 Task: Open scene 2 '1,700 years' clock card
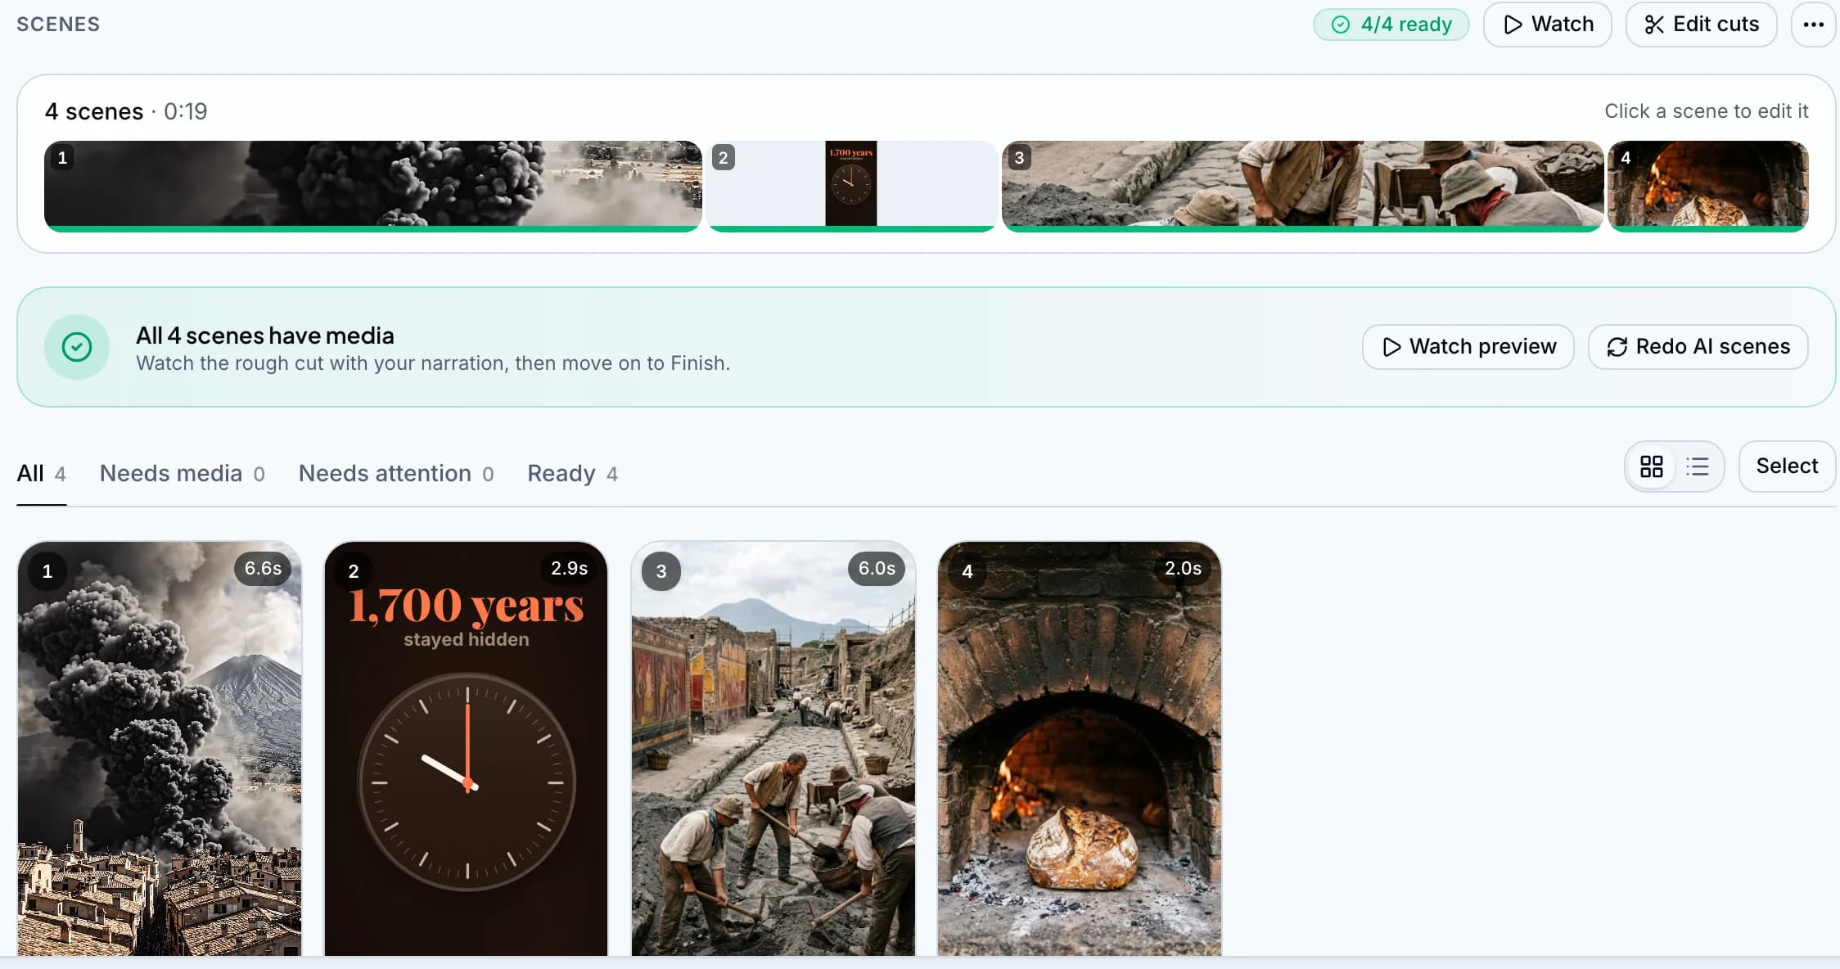[x=467, y=749]
